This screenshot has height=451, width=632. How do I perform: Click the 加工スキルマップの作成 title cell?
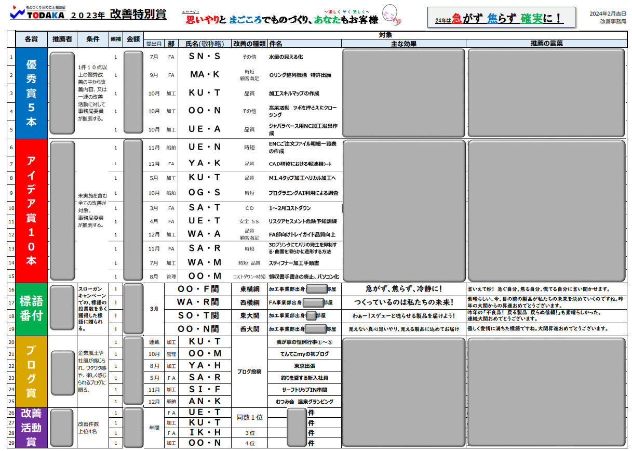click(294, 94)
